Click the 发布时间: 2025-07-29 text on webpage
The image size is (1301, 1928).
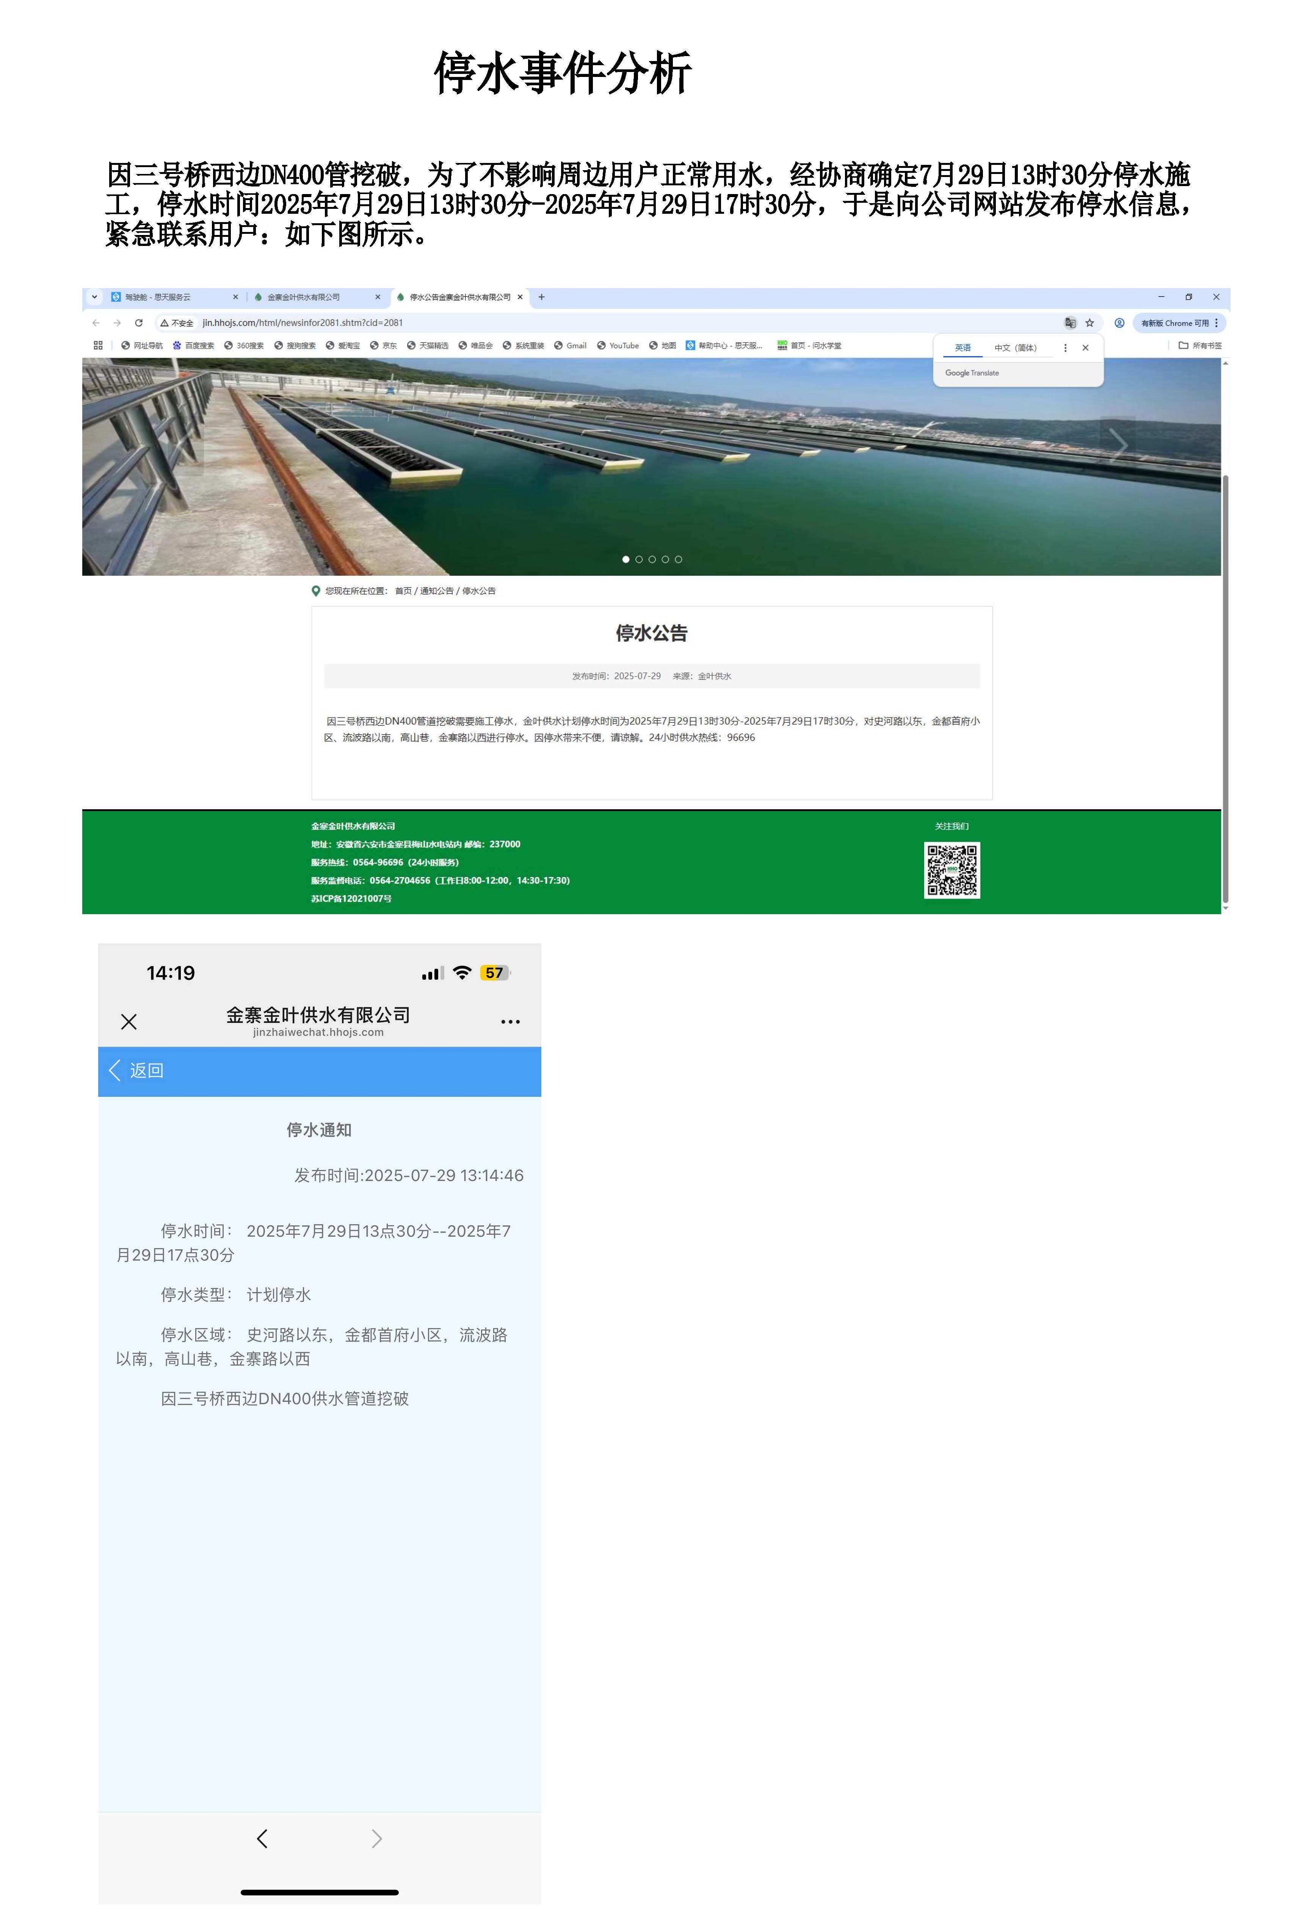(616, 676)
